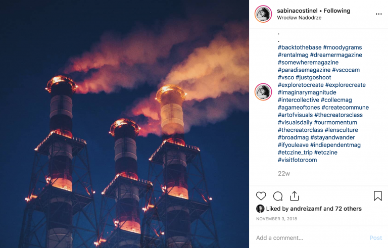Click the Add a comment field
This screenshot has height=248, width=388.
tap(311, 238)
